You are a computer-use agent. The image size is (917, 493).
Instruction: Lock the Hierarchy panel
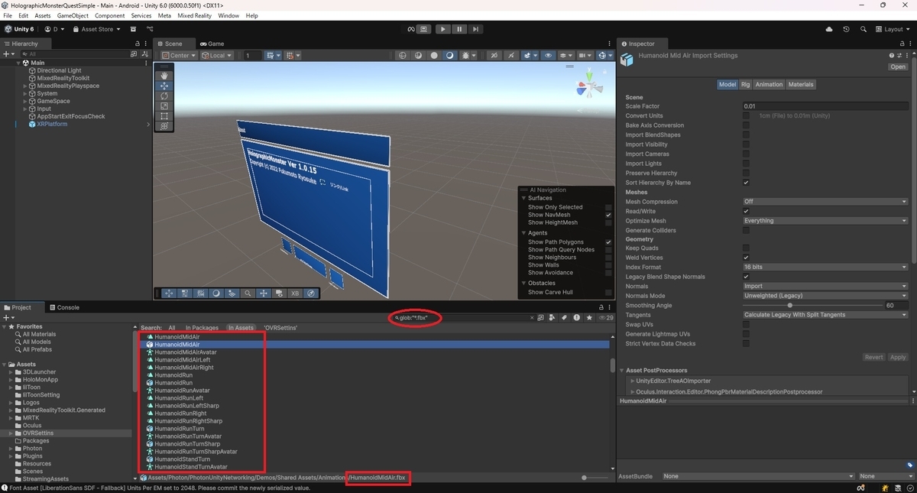138,44
